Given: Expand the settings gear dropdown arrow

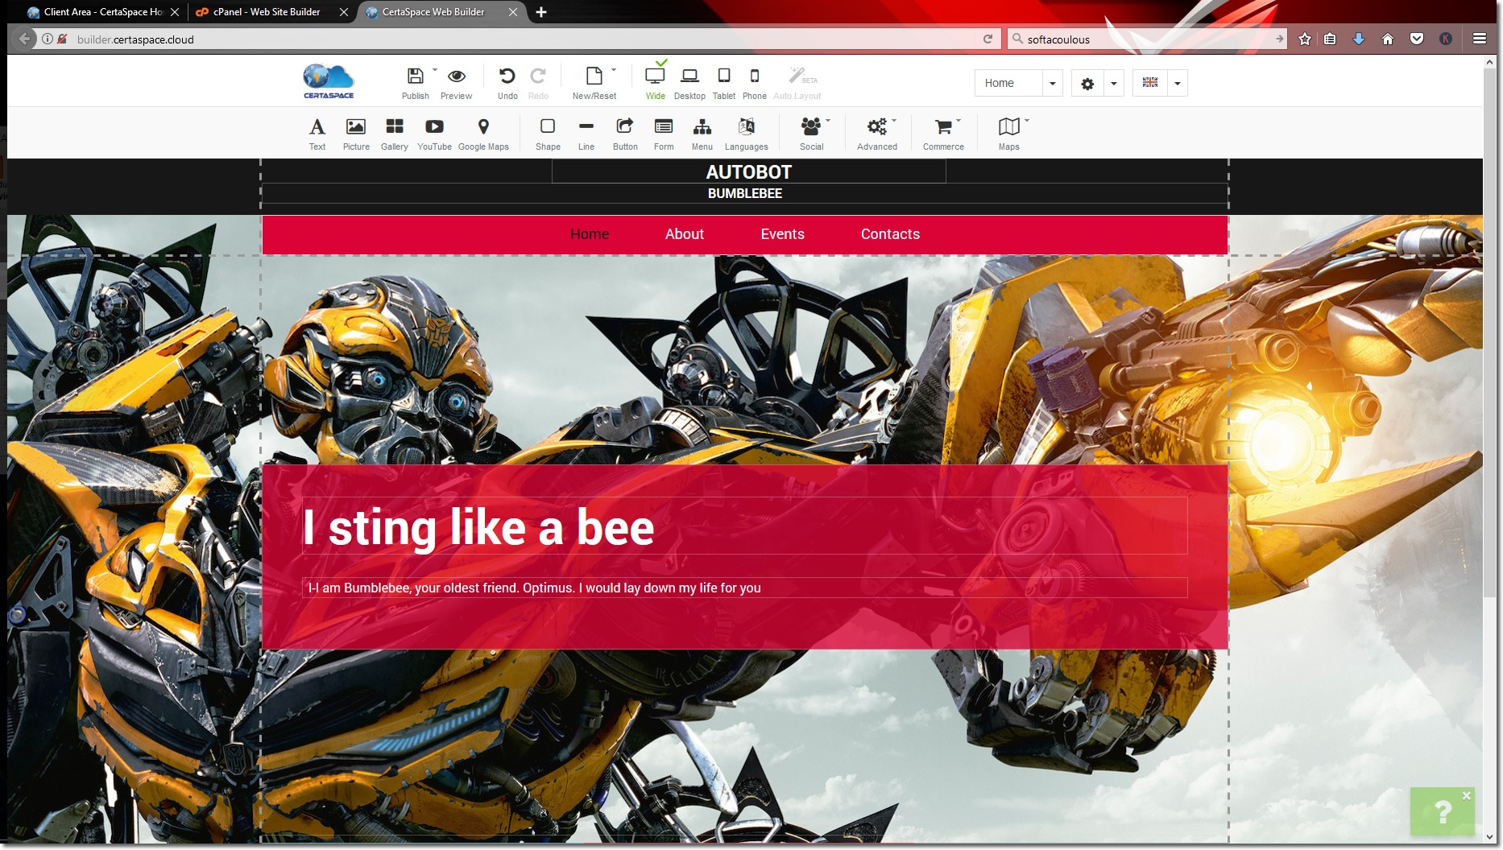Looking at the screenshot, I should [1114, 83].
